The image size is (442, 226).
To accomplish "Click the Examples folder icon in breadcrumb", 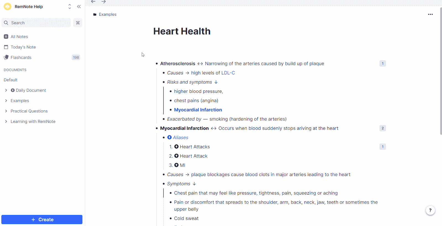I will coord(95,14).
